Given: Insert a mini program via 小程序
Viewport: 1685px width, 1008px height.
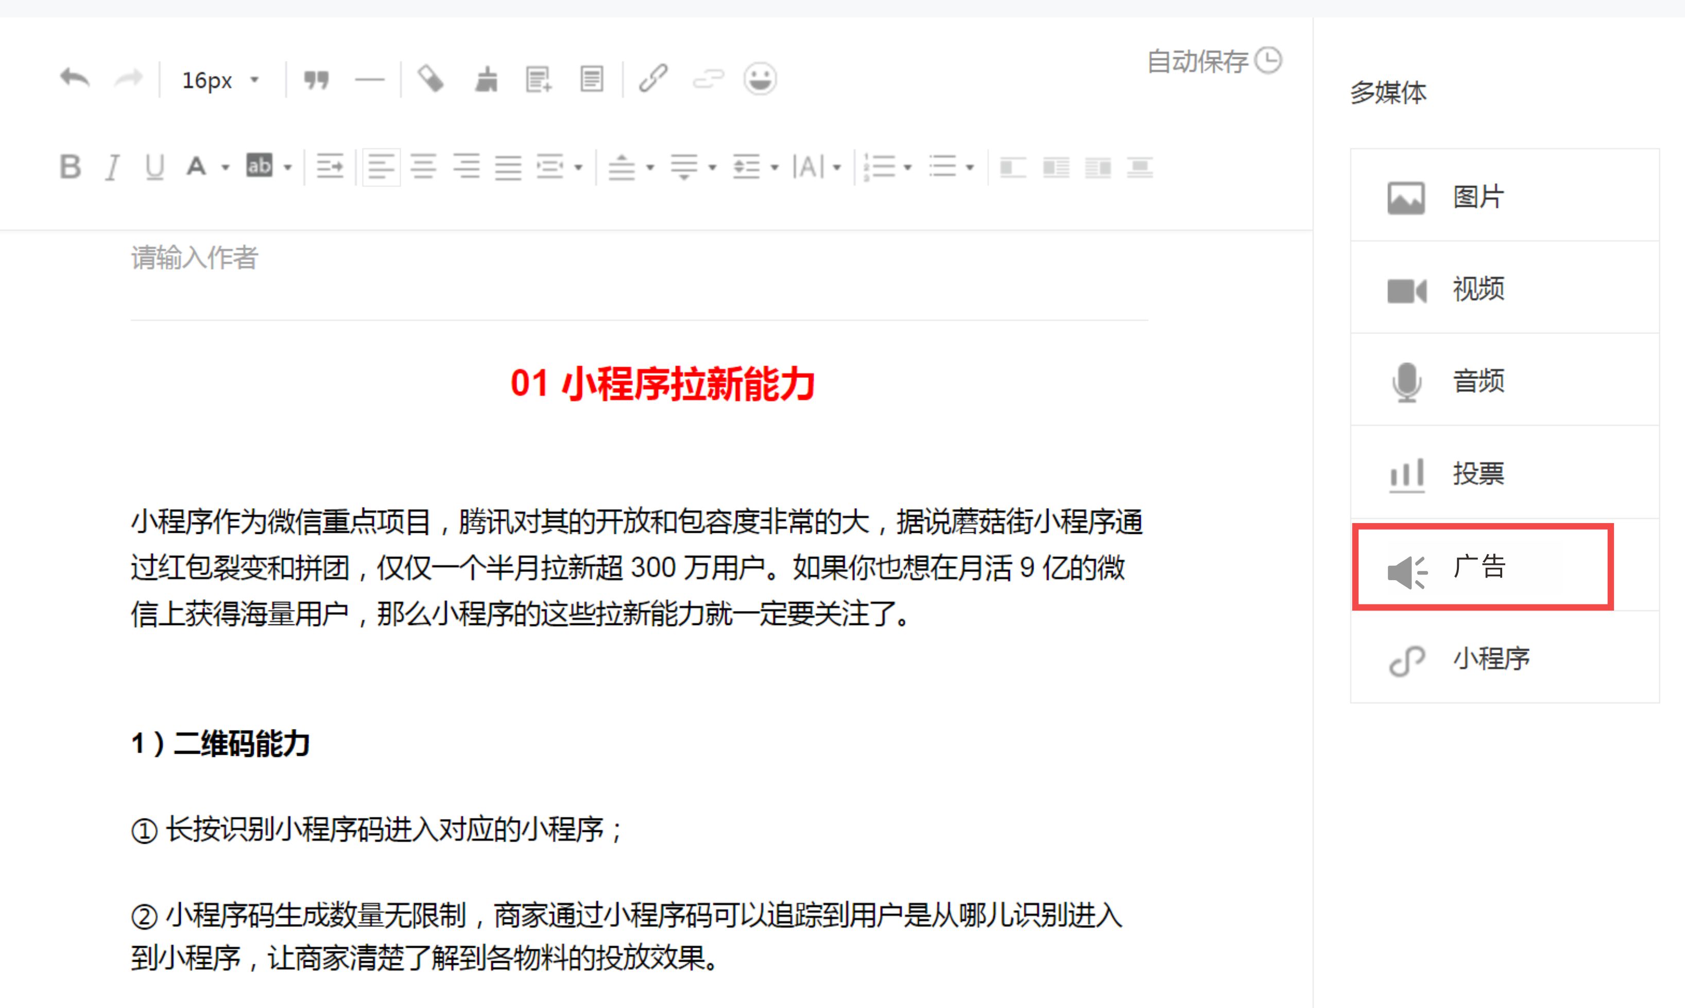Looking at the screenshot, I should pyautogui.click(x=1505, y=657).
